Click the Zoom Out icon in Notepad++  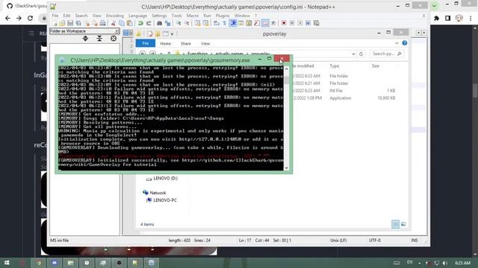(x=187, y=23)
